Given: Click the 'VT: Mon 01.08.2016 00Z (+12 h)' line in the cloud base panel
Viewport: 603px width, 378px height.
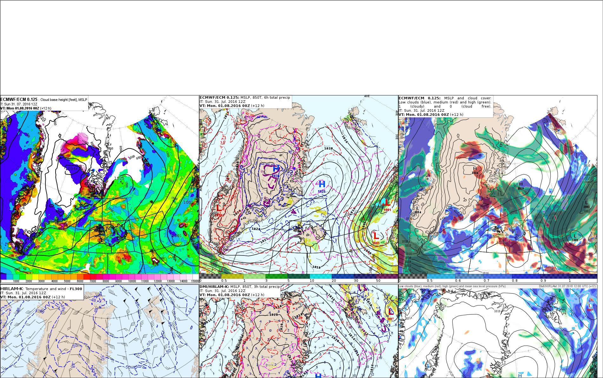Looking at the screenshot, I should click(x=26, y=108).
